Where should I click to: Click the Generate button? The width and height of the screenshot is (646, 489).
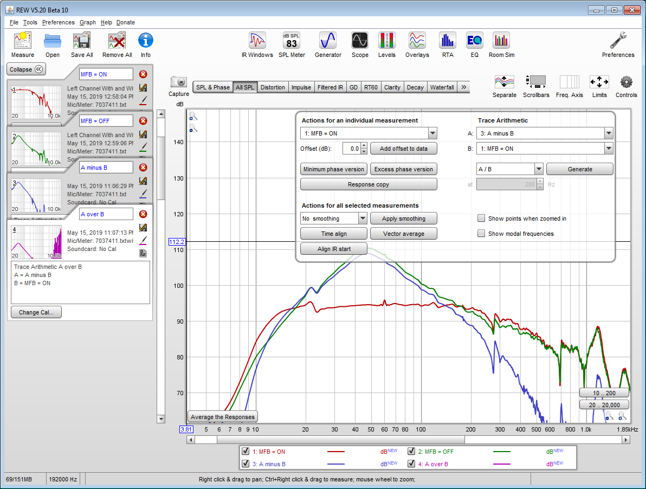point(580,169)
